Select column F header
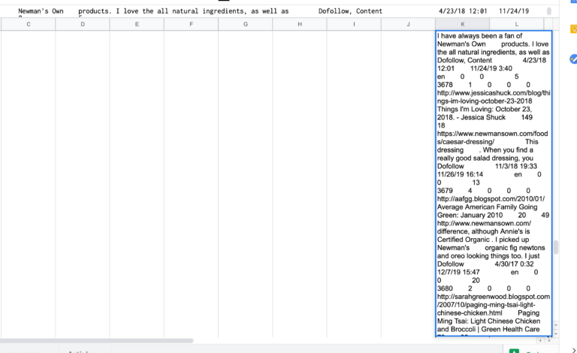 pos(191,25)
